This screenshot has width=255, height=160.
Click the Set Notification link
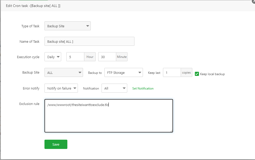pyautogui.click(x=143, y=88)
